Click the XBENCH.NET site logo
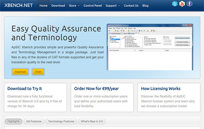This screenshot has width=204, height=129. click(19, 6)
